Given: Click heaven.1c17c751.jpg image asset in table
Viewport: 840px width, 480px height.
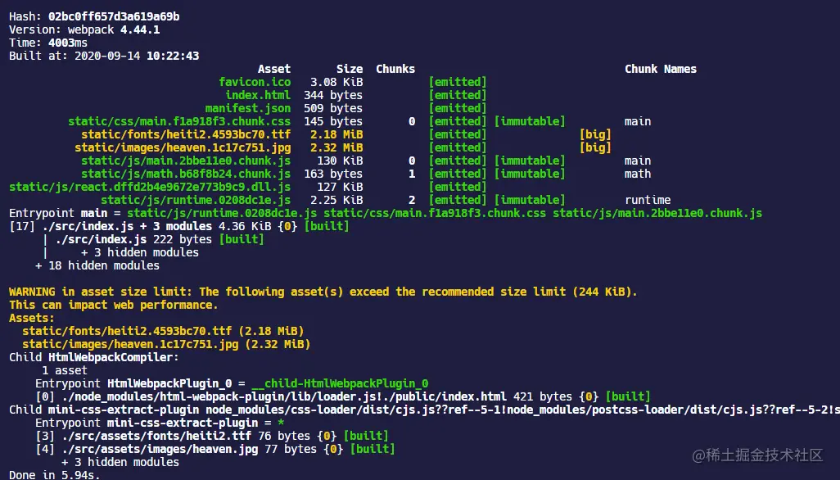Looking at the screenshot, I should (183, 148).
